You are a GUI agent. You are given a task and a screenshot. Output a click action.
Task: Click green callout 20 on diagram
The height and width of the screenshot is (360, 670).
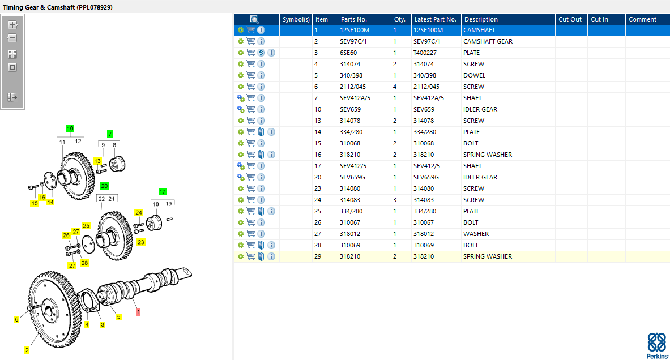(104, 186)
